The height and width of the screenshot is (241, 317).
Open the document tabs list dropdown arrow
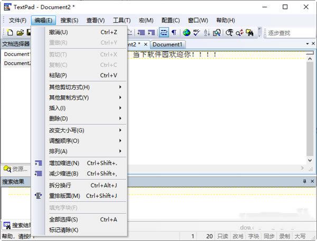pyautogui.click(x=307, y=44)
